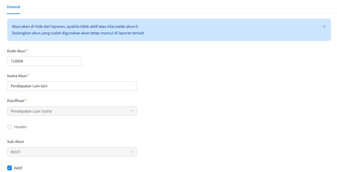The width and height of the screenshot is (337, 172).
Task: Click the banner line starting with Sedangkan
Action: pyautogui.click(x=78, y=33)
